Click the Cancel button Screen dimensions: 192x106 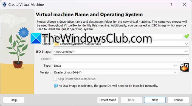coord(178,100)
